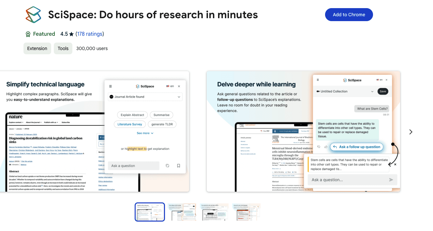The image size is (433, 231).
Task: Expand the See more options
Action: [145, 133]
